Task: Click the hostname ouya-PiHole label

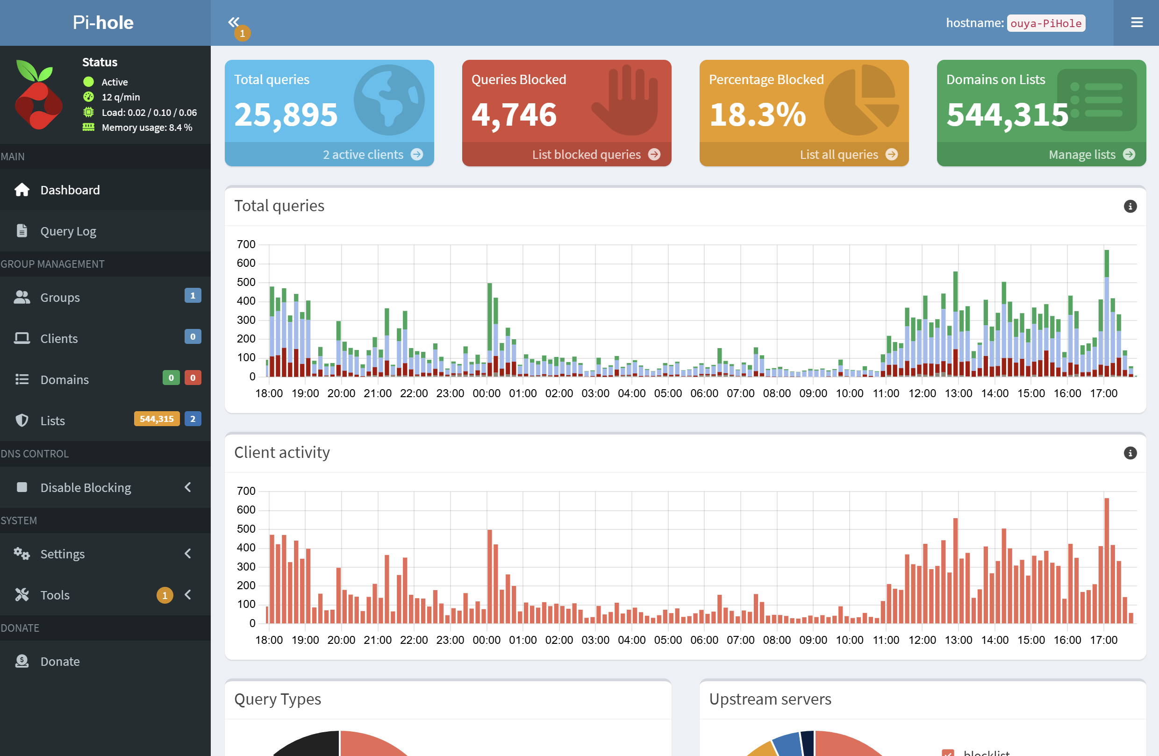Action: 1045,23
